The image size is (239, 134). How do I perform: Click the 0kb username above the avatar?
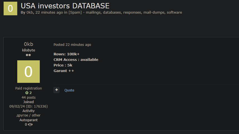(28, 44)
